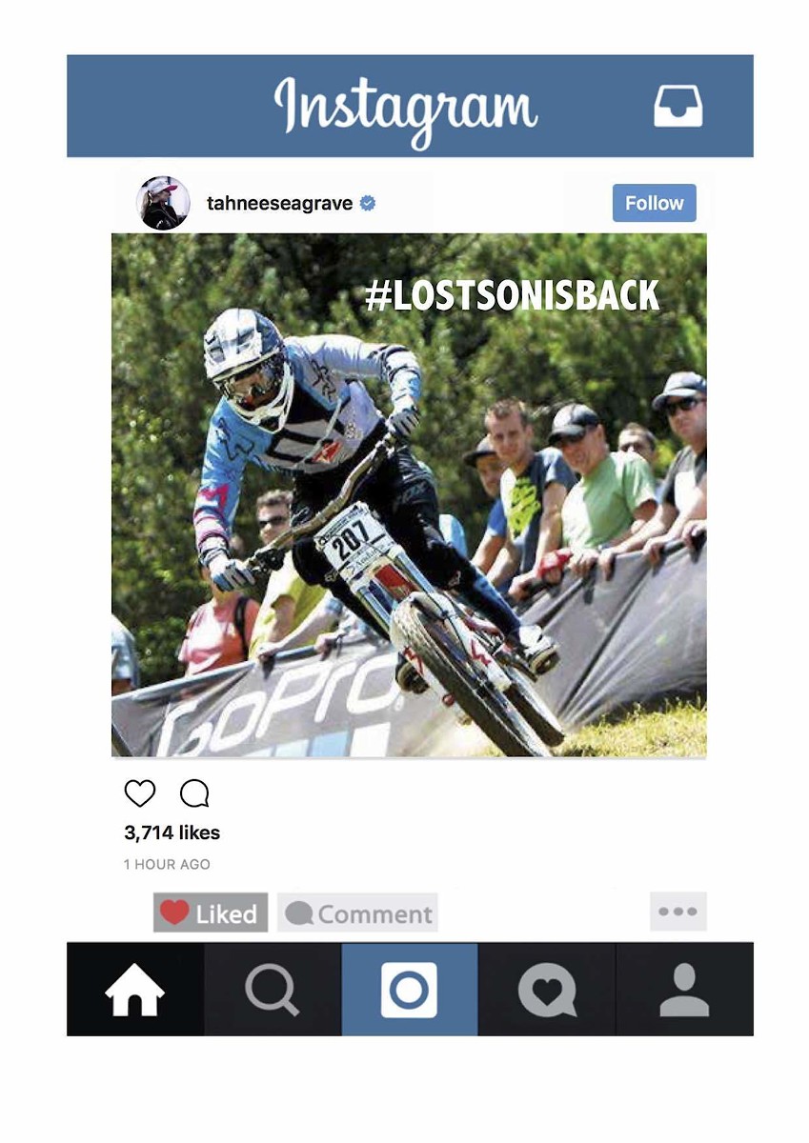View the 3,714 likes list
Screen dimensions: 809x1143
click(x=172, y=832)
